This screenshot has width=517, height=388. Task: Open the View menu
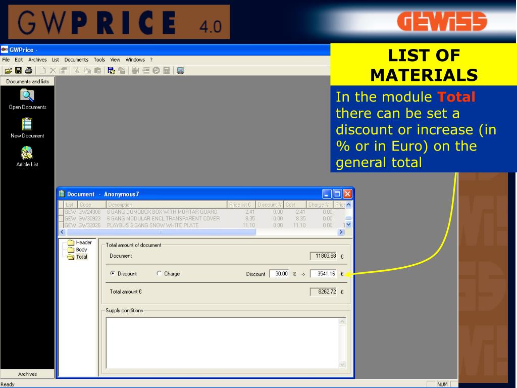pos(115,60)
